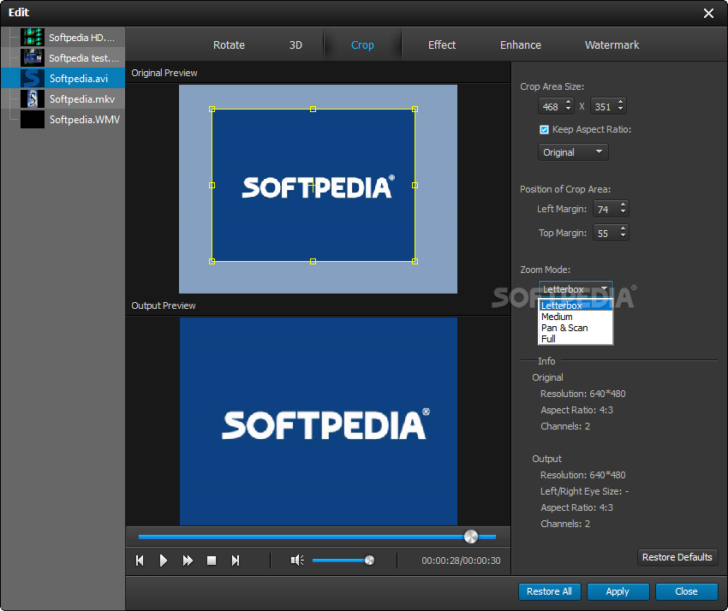
Task: Go to the Watermark tab
Action: 612,45
